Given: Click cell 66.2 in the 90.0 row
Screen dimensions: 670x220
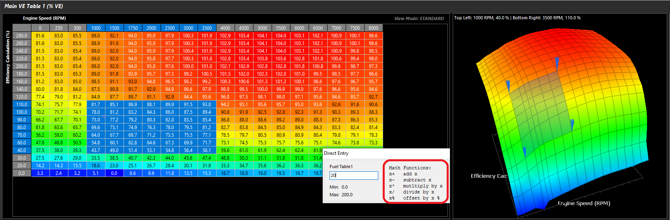Looking at the screenshot, I should pos(40,119).
